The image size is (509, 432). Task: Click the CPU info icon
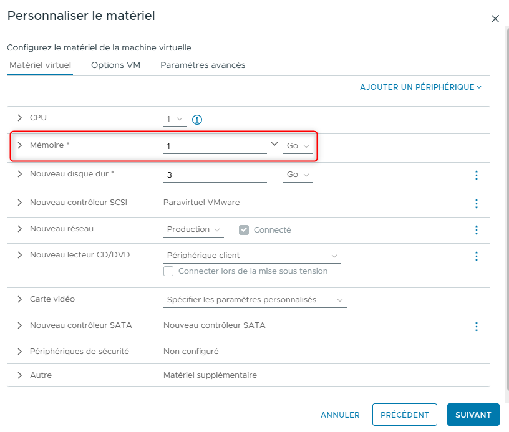tap(197, 119)
